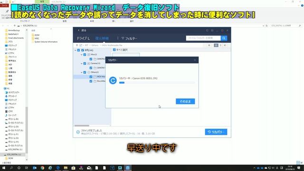Open taskbar search magnifier
Image resolution: width=304 pixels, height=171 pixels.
[x=11, y=168]
